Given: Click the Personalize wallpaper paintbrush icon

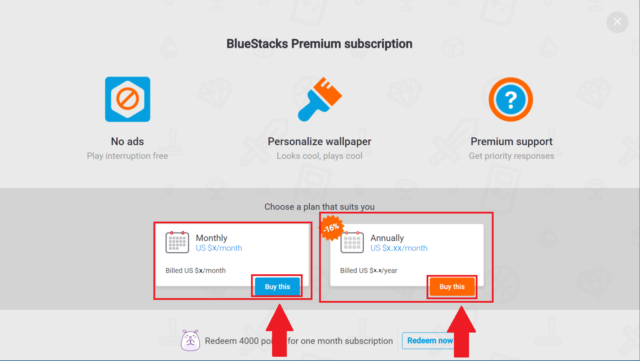Looking at the screenshot, I should tap(319, 99).
